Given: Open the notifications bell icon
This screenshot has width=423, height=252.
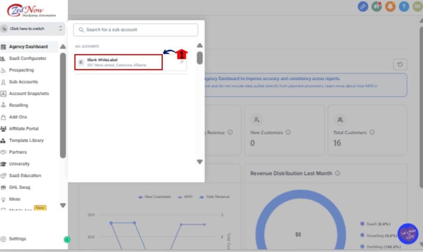Looking at the screenshot, I should tap(390, 7).
